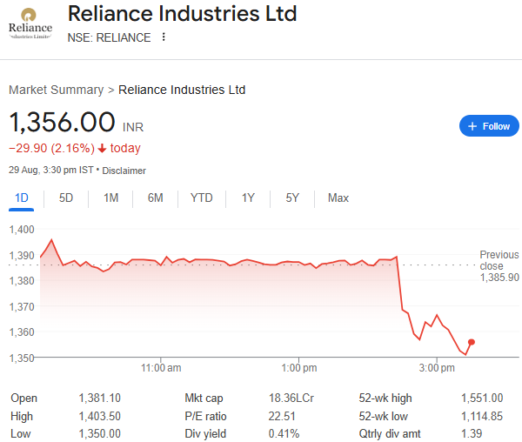Open the three-dot more options menu
The image size is (522, 442).
[164, 37]
